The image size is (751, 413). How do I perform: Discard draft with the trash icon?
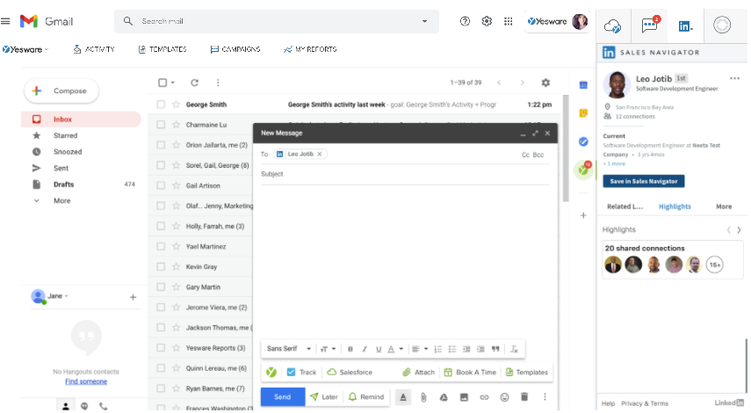524,397
